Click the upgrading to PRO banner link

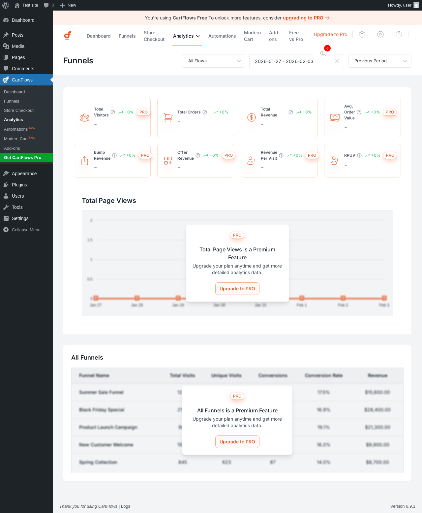[306, 18]
